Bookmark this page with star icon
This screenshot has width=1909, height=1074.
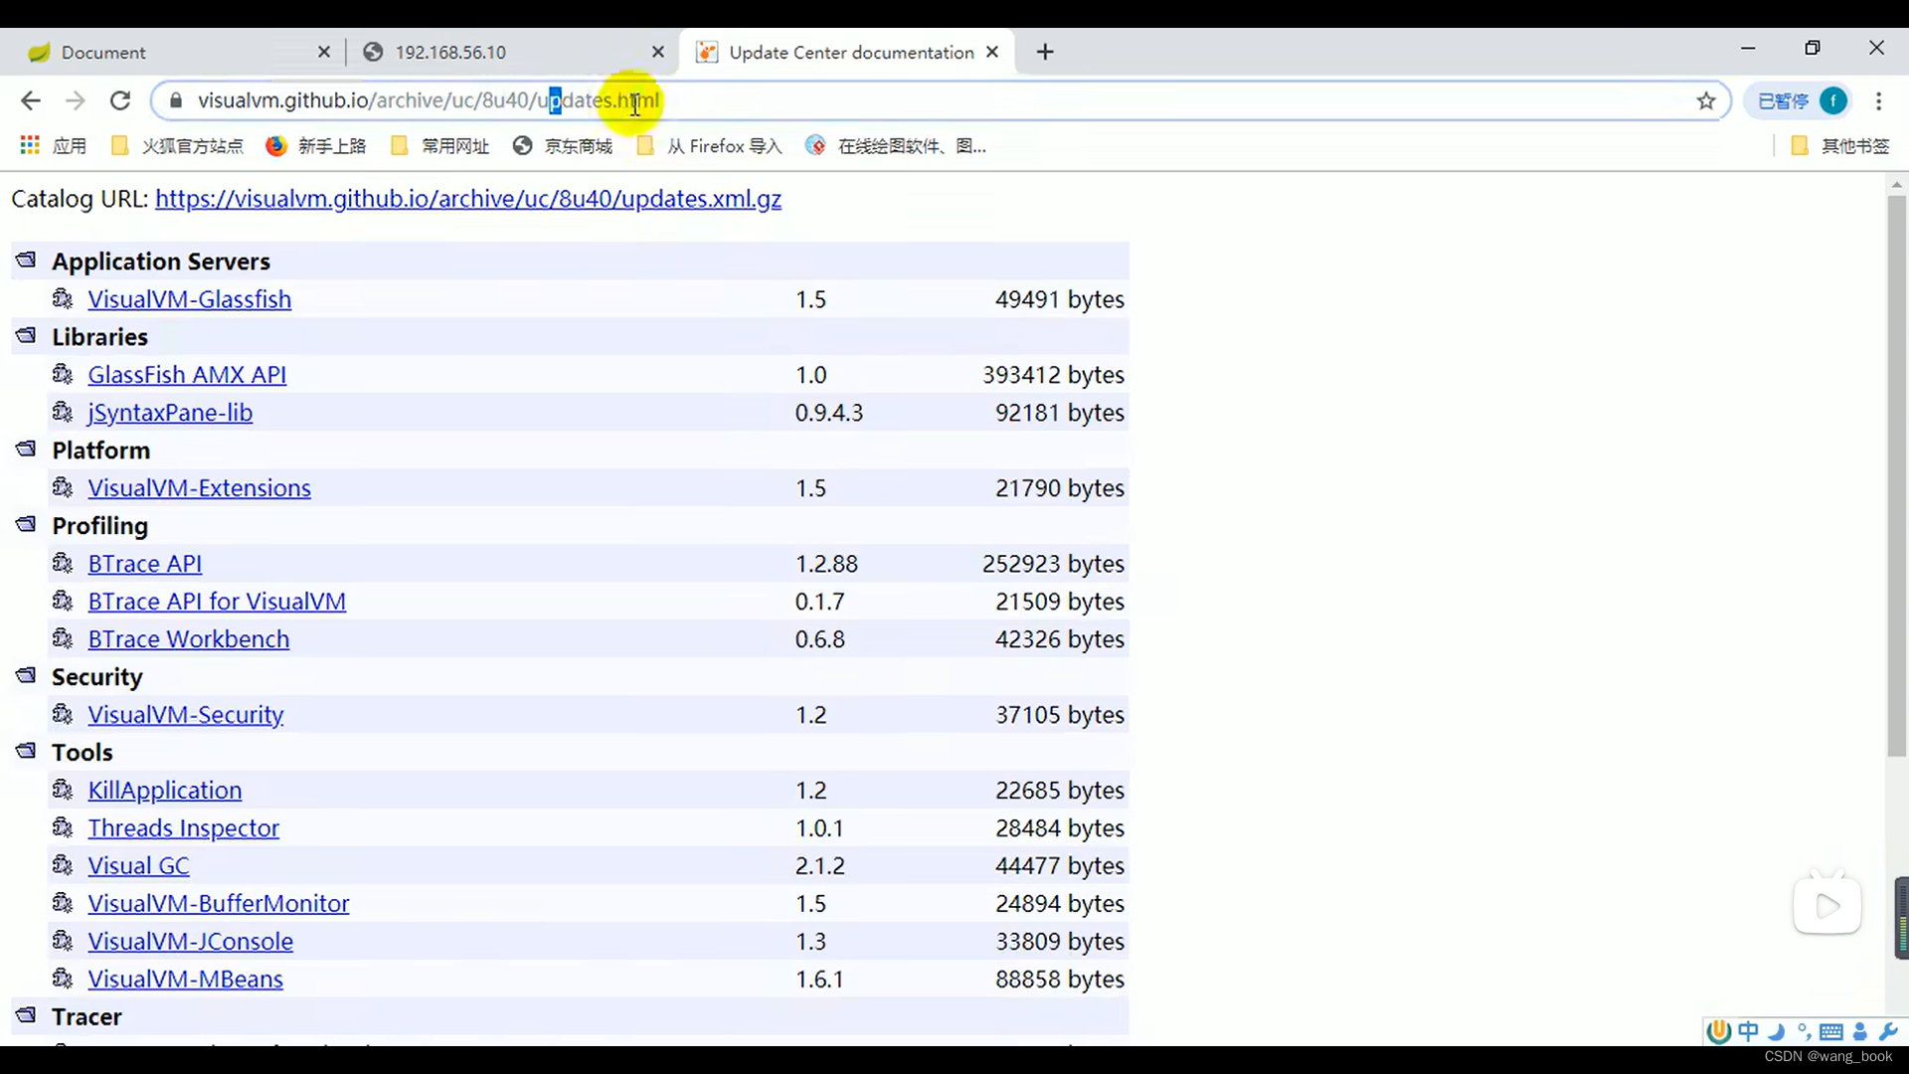1706,100
